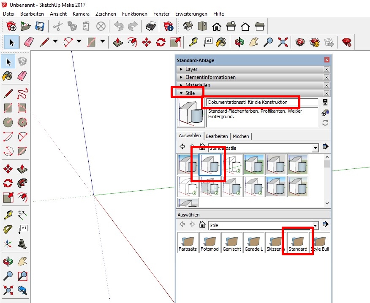Choose the Paint Bucket tool in left toolbar
Viewport: 370px width, 303px height.
[8, 76]
